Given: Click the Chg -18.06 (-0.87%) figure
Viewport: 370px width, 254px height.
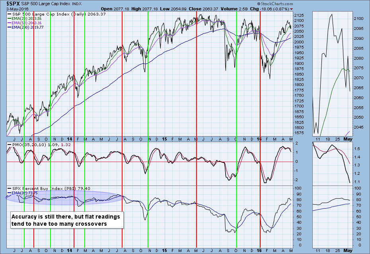Looking at the screenshot, I should click(x=269, y=9).
